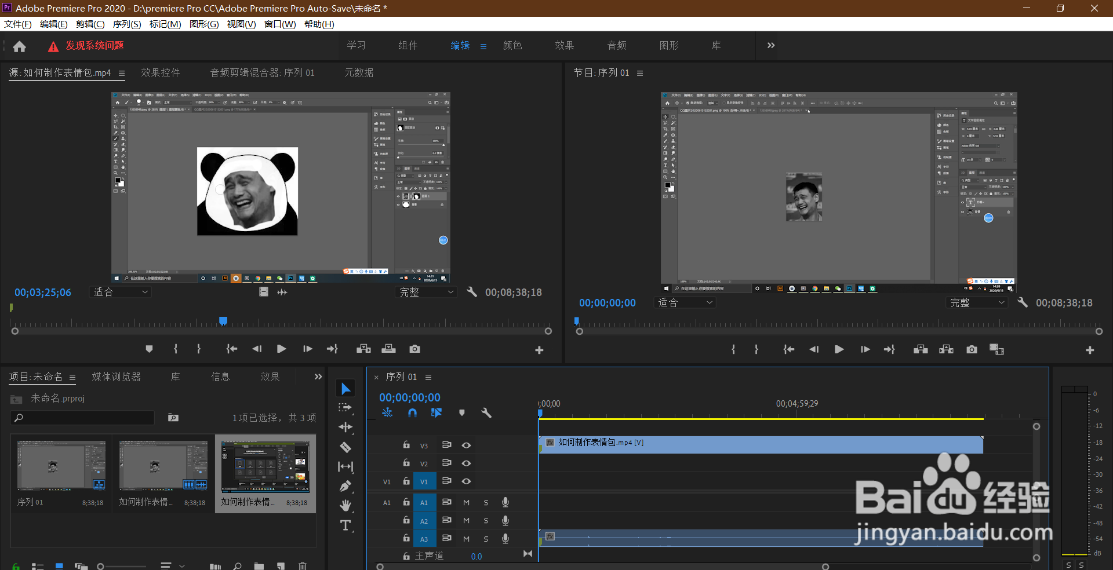The height and width of the screenshot is (570, 1113).
Task: Select the Pen tool
Action: point(345,486)
